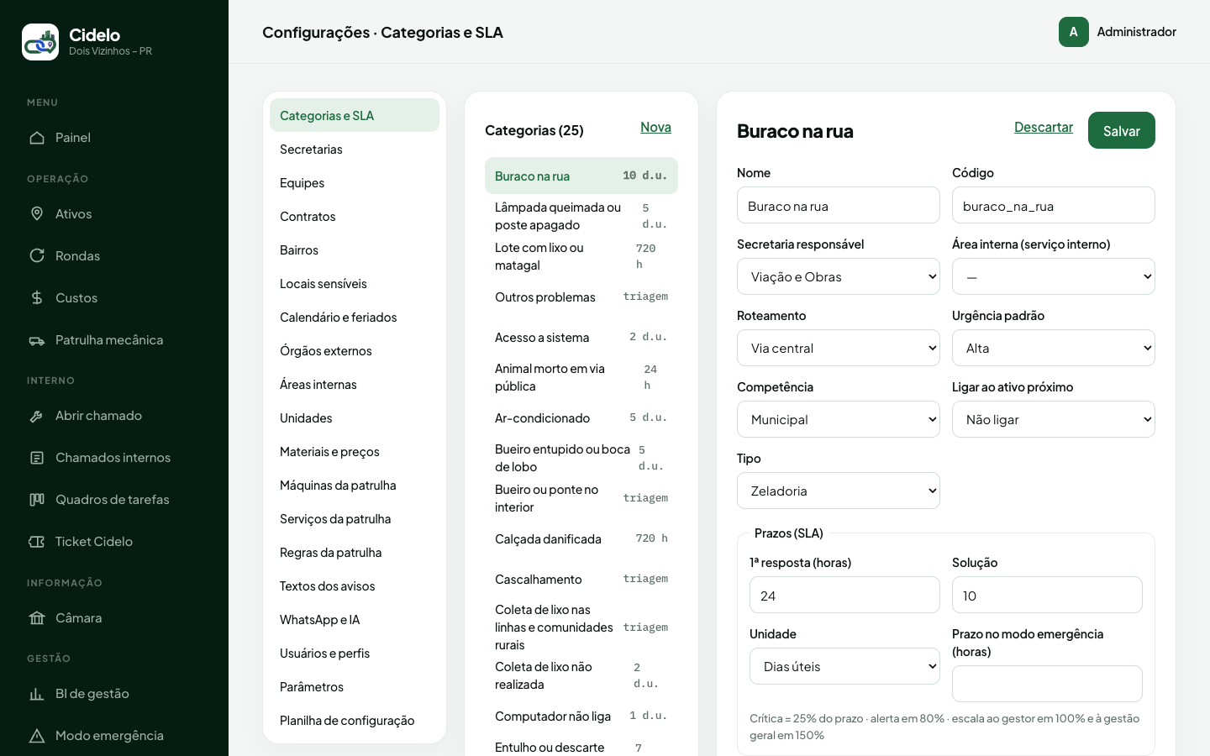
Task: Open Usuários e perfis settings
Action: (355, 653)
